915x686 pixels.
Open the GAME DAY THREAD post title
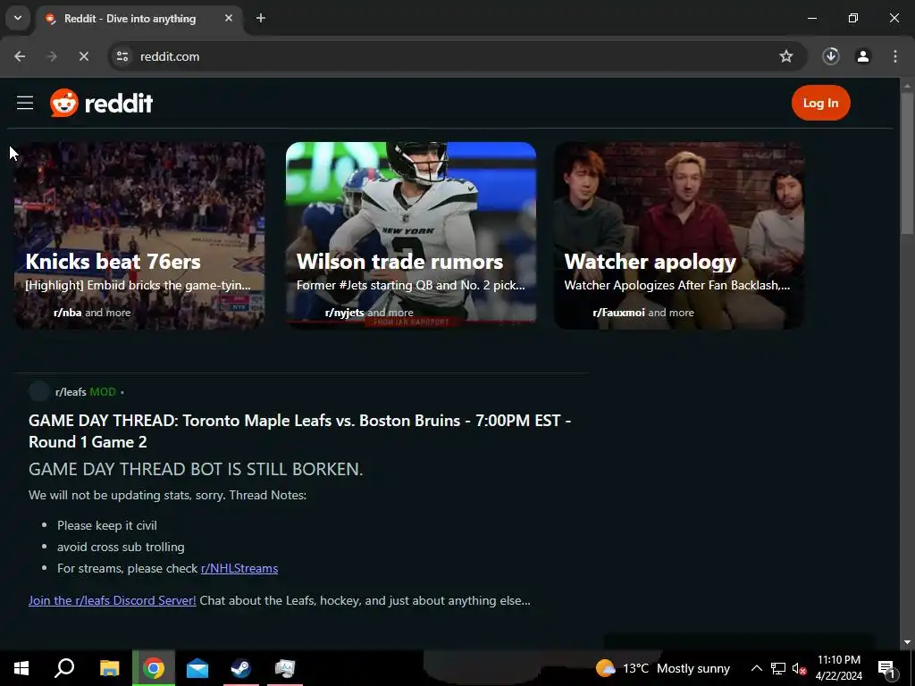[x=300, y=431]
